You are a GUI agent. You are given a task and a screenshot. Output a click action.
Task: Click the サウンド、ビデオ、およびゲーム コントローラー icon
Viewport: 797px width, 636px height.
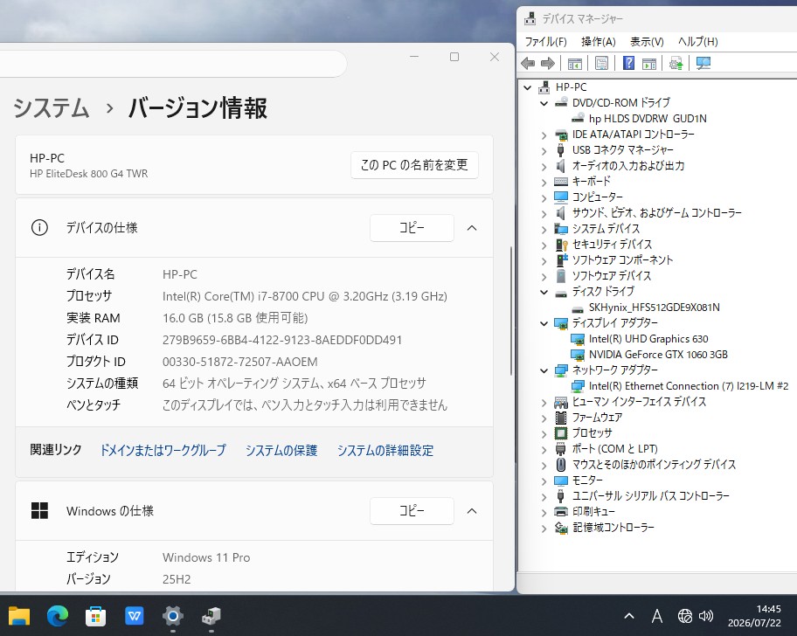click(x=561, y=213)
